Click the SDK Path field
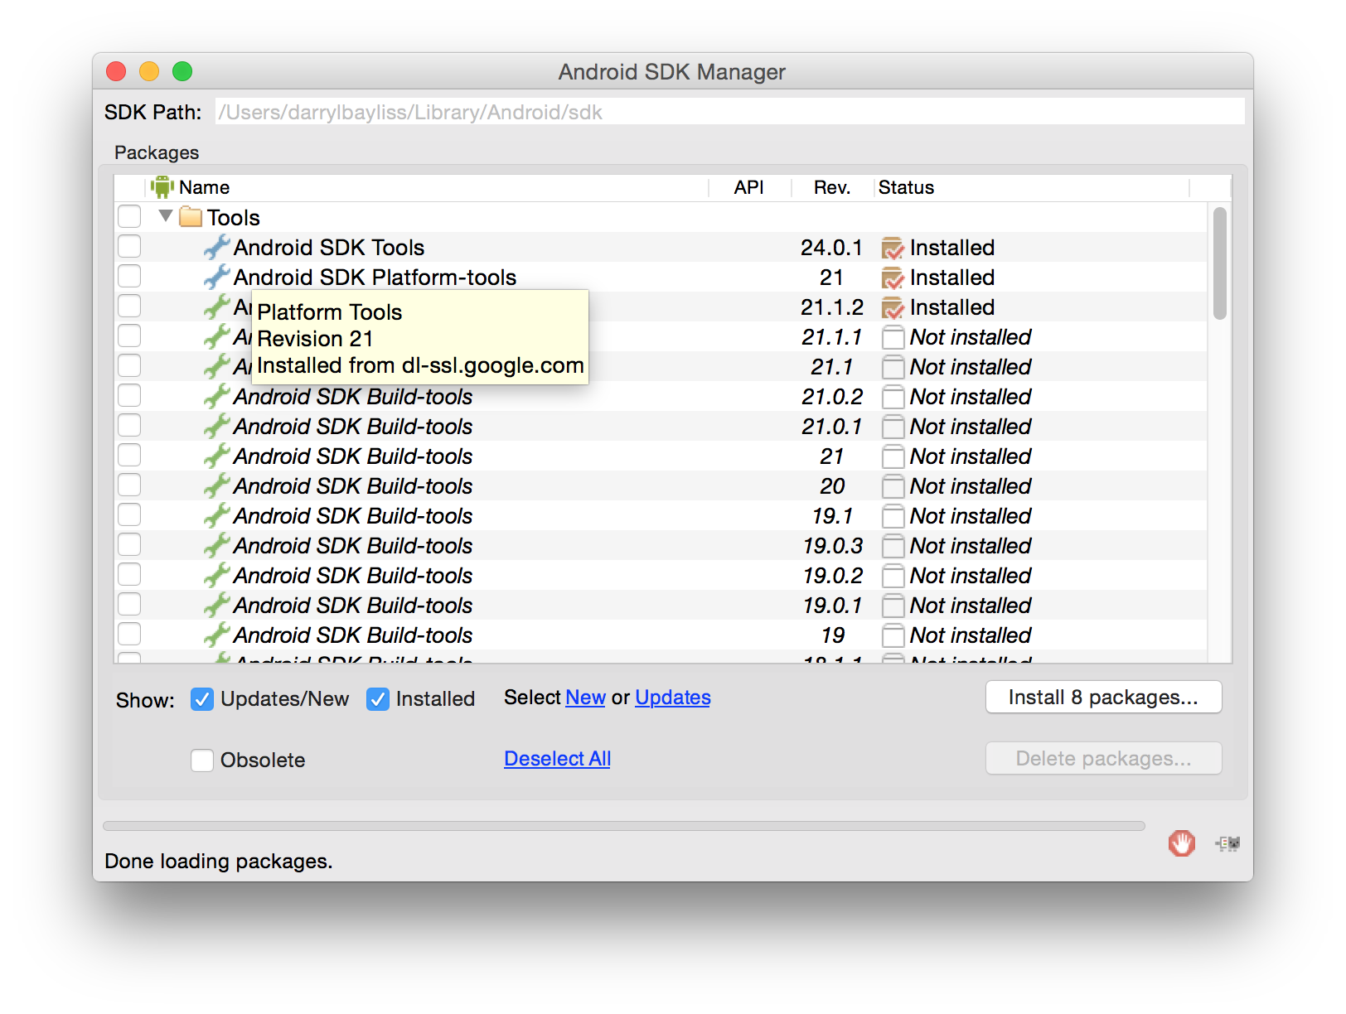1346x1014 pixels. click(729, 112)
